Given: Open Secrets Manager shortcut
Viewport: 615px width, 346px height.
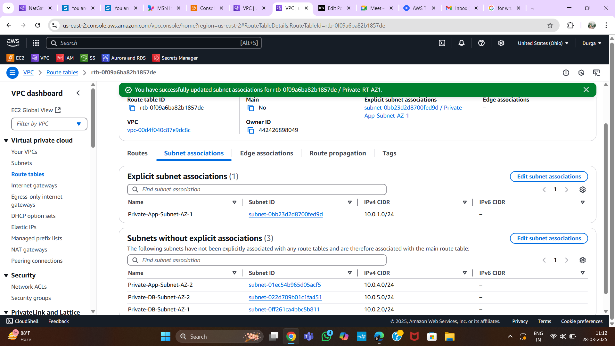Looking at the screenshot, I should click(175, 58).
